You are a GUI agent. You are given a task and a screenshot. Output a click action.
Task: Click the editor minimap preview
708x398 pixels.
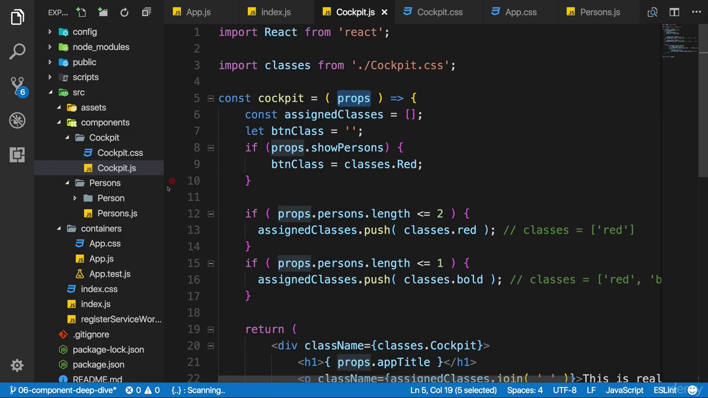click(x=680, y=41)
